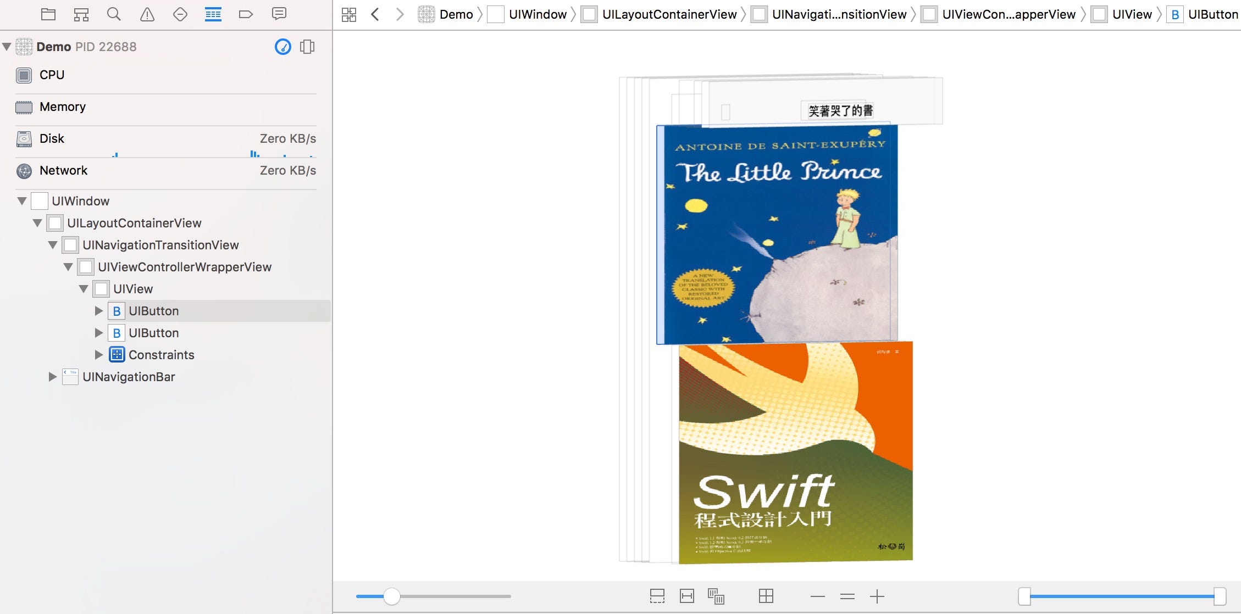Viewport: 1241px width, 614px height.
Task: Select the Symbol navigator icon
Action: tap(81, 14)
